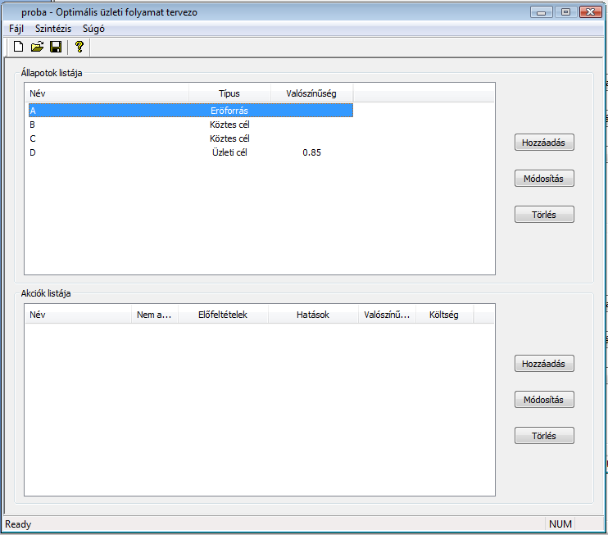Click Köztes cél cell in row C
Viewport: 608px width, 535px height.
(x=229, y=138)
